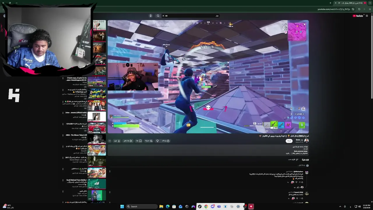Viewport: 373px width, 210px height.
Task: Open options for ABBA suggested video
Action: click(x=63, y=135)
